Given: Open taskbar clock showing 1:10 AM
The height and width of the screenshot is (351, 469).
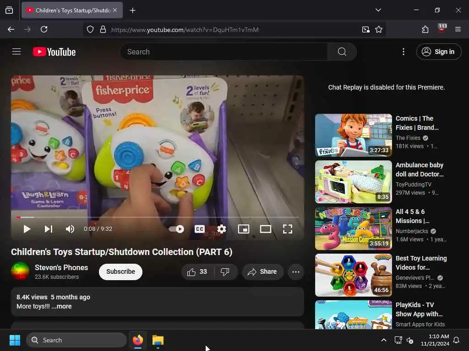Looking at the screenshot, I should pyautogui.click(x=435, y=340).
